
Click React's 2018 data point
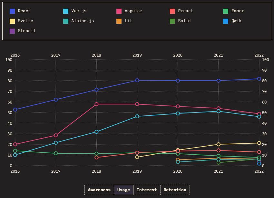click(x=96, y=90)
